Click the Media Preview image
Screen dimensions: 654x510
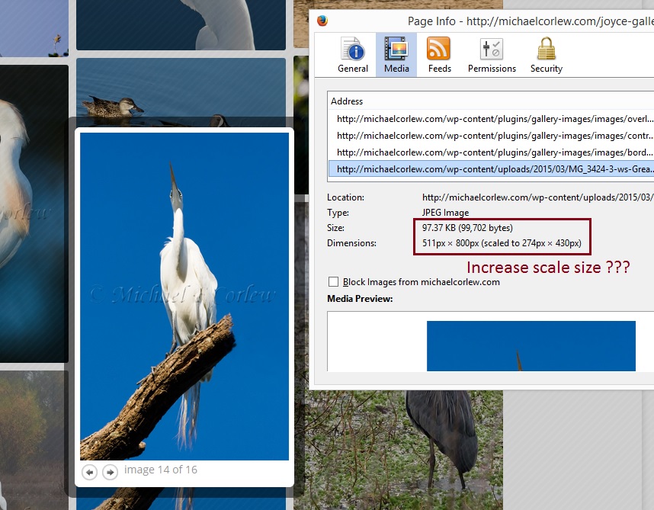(x=531, y=345)
